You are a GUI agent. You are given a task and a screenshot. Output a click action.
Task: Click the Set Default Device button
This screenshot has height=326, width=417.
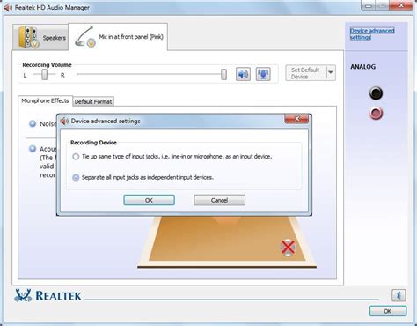click(305, 73)
